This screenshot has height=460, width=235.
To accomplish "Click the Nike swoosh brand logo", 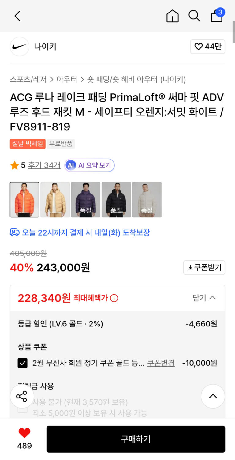I will pos(20,47).
